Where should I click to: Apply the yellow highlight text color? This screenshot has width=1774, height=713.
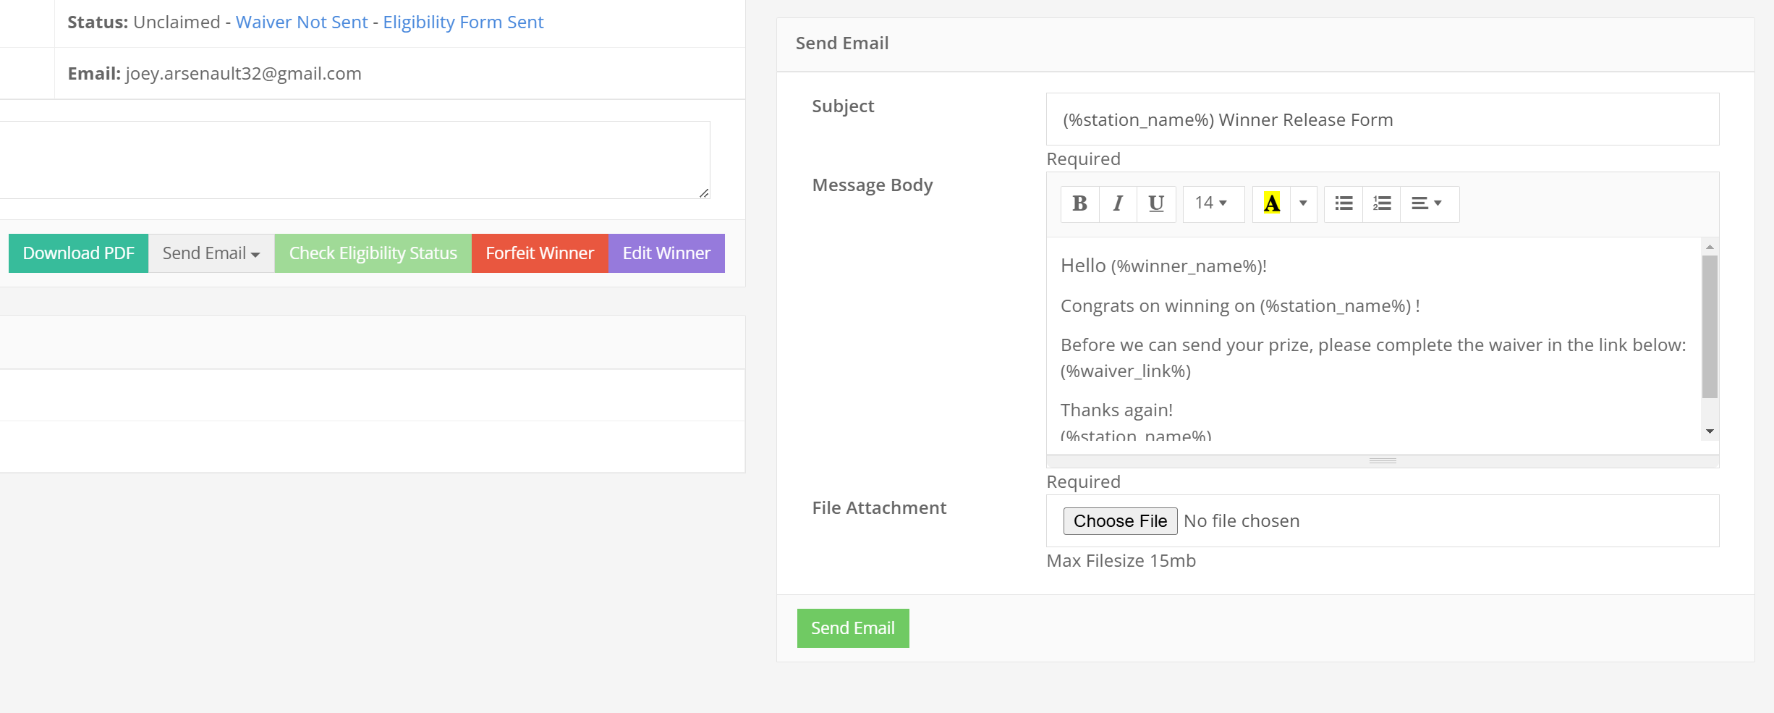tap(1271, 204)
